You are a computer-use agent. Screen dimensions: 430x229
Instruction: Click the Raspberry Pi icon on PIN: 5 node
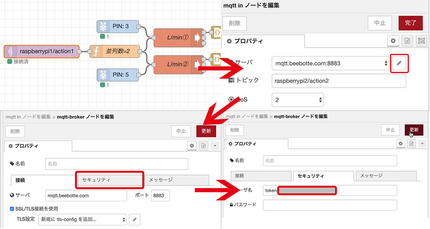(103, 75)
